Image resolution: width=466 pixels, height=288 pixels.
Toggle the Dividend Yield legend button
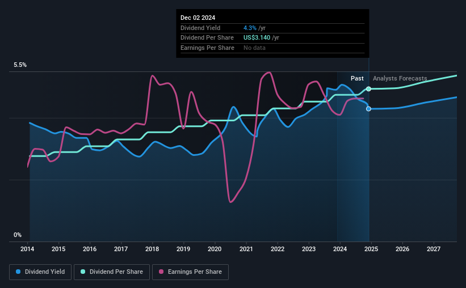click(x=40, y=272)
